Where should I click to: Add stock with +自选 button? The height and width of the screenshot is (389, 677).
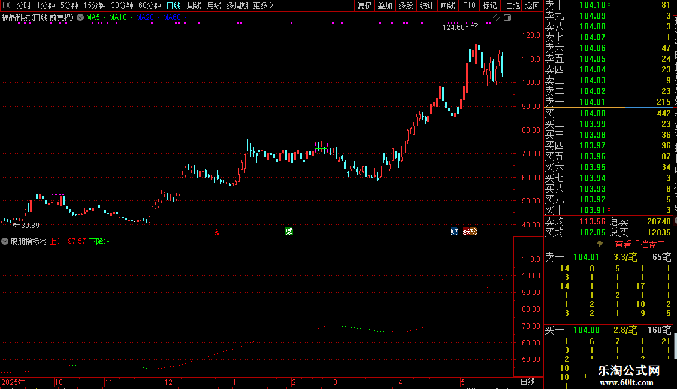click(x=512, y=5)
